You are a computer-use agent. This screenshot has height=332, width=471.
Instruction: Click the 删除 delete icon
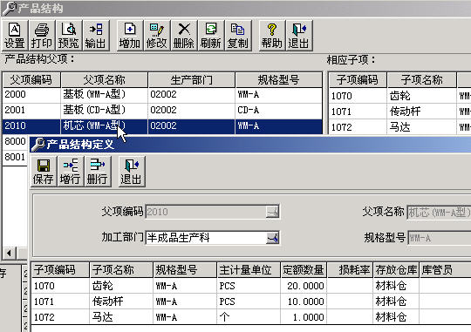point(184,36)
